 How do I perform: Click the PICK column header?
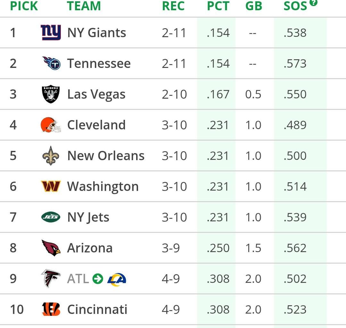[x=24, y=6]
